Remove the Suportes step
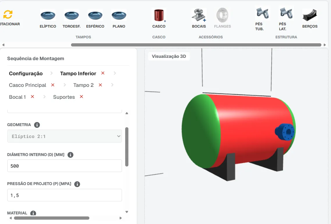The width and height of the screenshot is (331, 224). click(x=81, y=96)
